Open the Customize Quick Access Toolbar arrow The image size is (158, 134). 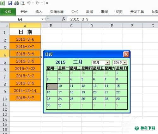coord(47,3)
